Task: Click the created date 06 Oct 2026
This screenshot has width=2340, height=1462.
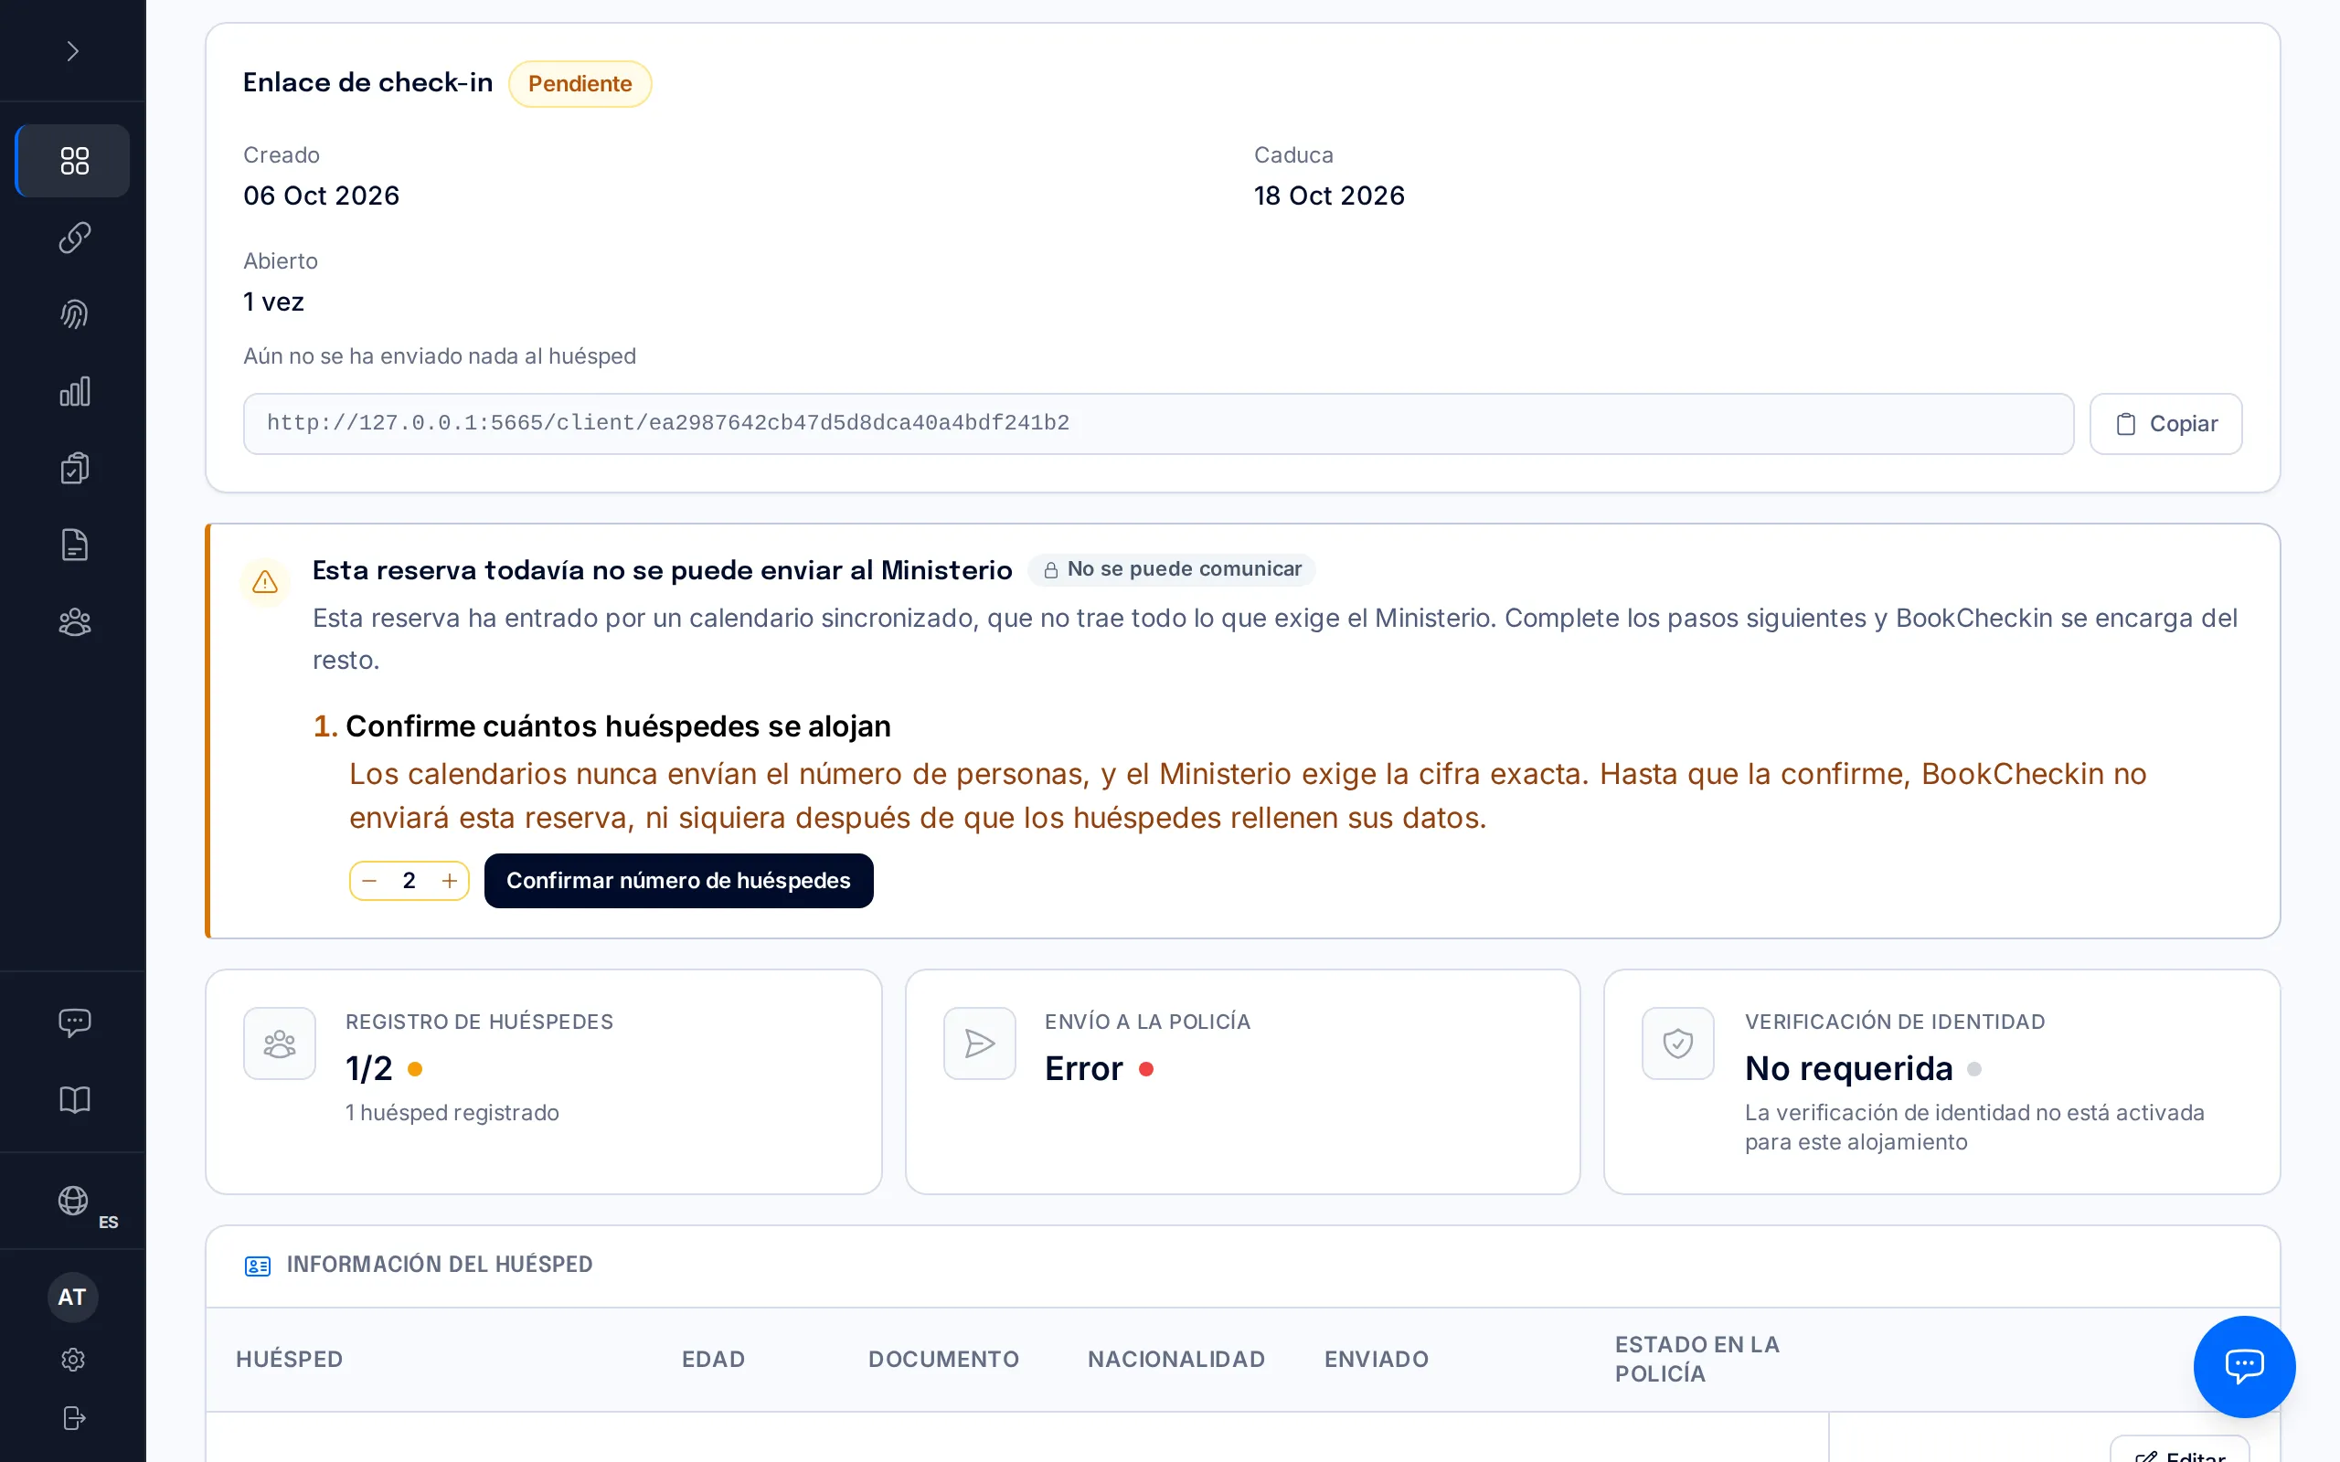Action: (x=322, y=196)
